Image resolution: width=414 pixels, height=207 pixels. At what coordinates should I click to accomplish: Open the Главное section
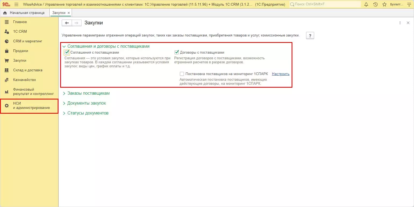click(29, 22)
